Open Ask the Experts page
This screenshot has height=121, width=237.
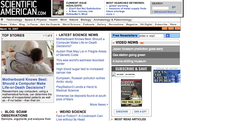[x=50, y=24]
